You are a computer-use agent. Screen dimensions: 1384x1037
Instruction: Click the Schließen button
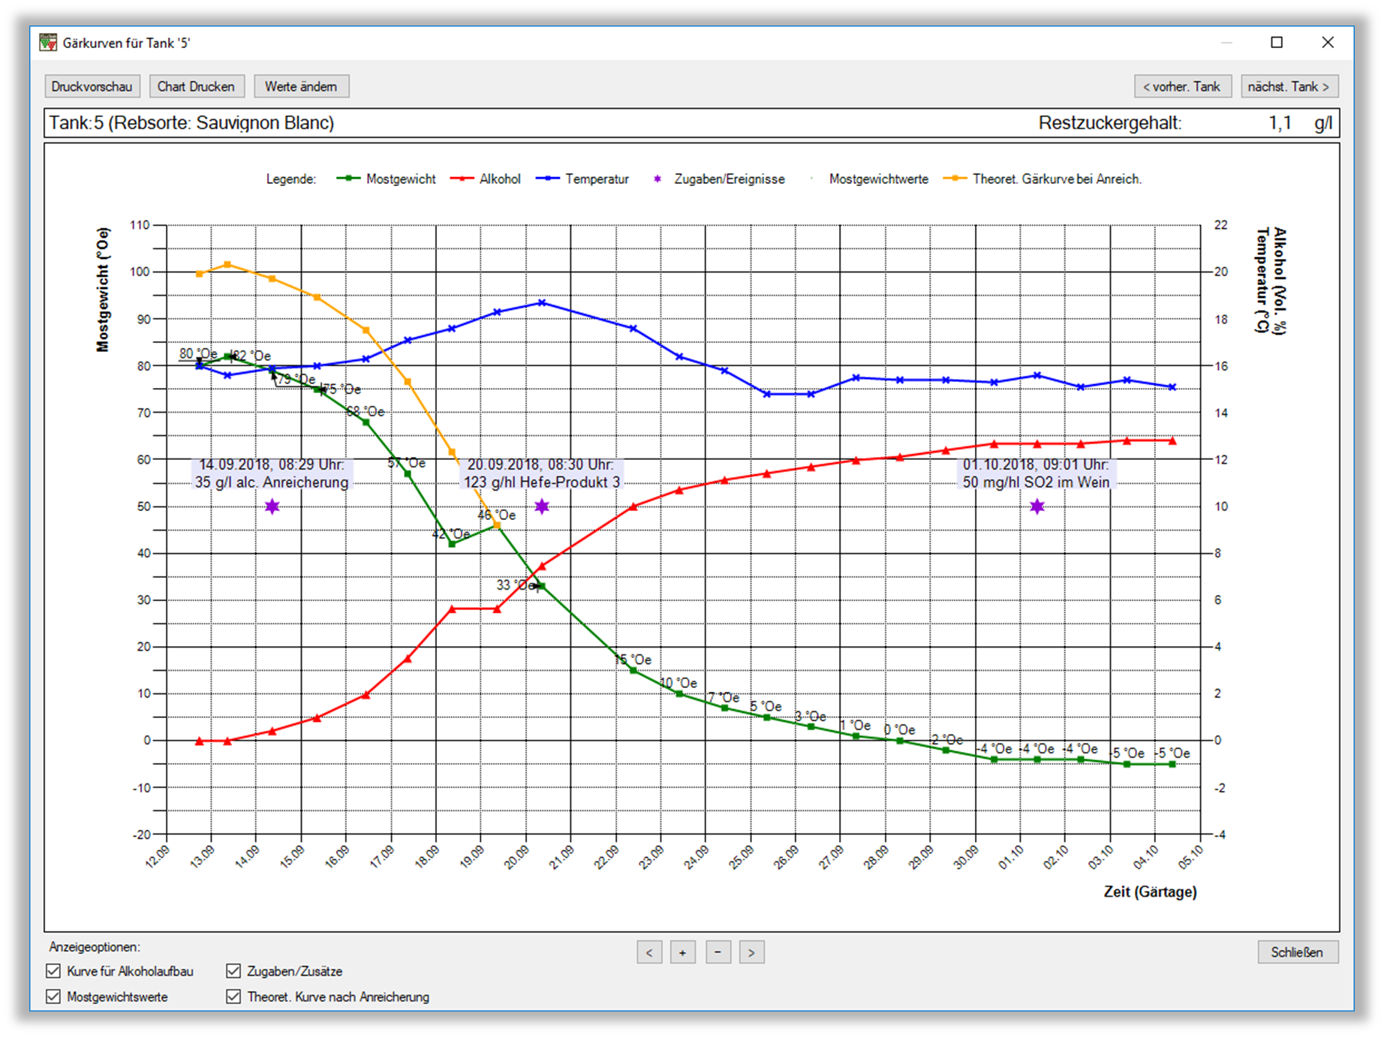point(1297,952)
